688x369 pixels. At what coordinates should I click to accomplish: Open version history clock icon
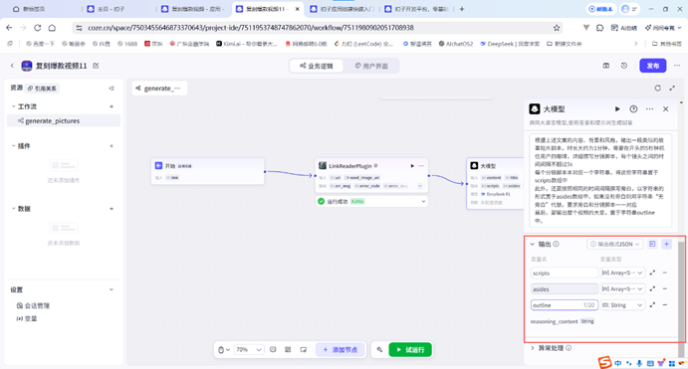click(x=624, y=66)
